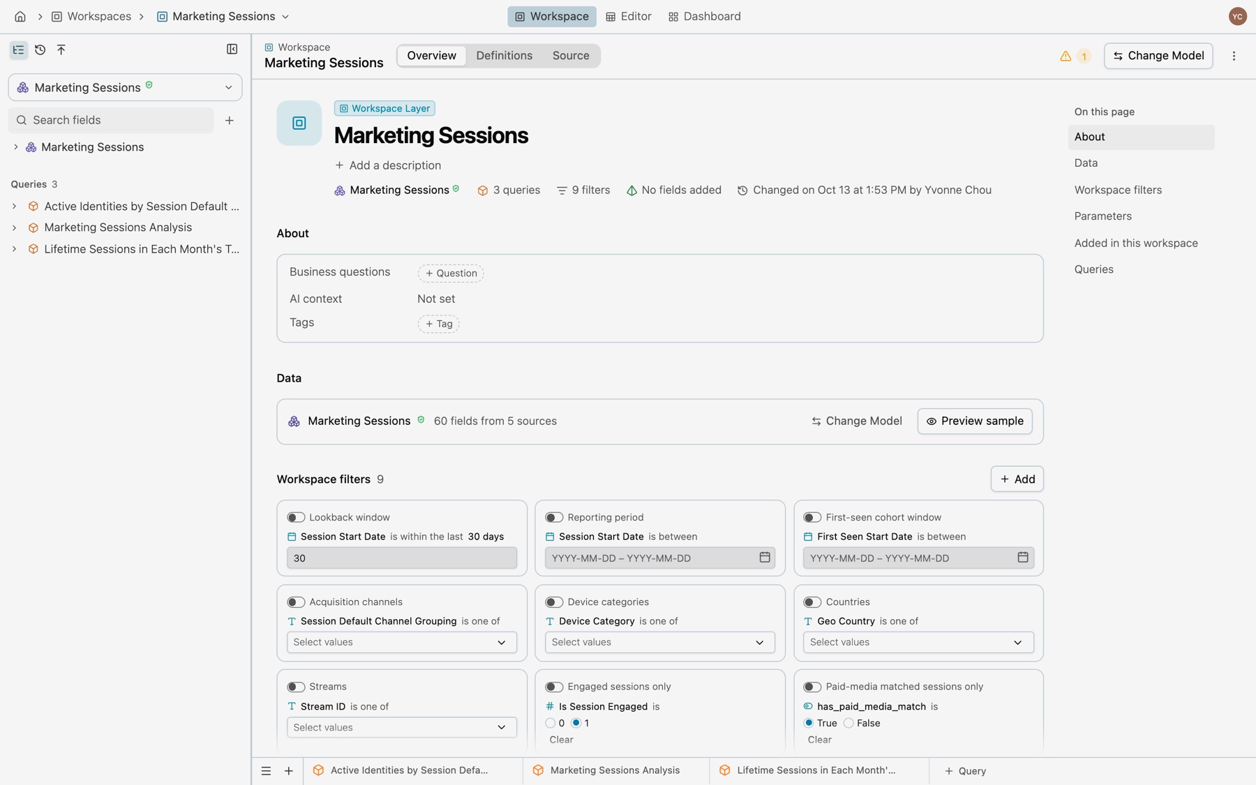The image size is (1256, 785).
Task: Show the field tree view icon
Action: click(19, 50)
